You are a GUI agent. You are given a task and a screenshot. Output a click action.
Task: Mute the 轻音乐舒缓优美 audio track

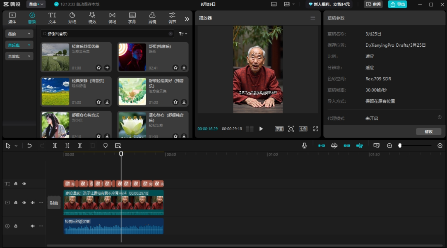click(x=33, y=226)
